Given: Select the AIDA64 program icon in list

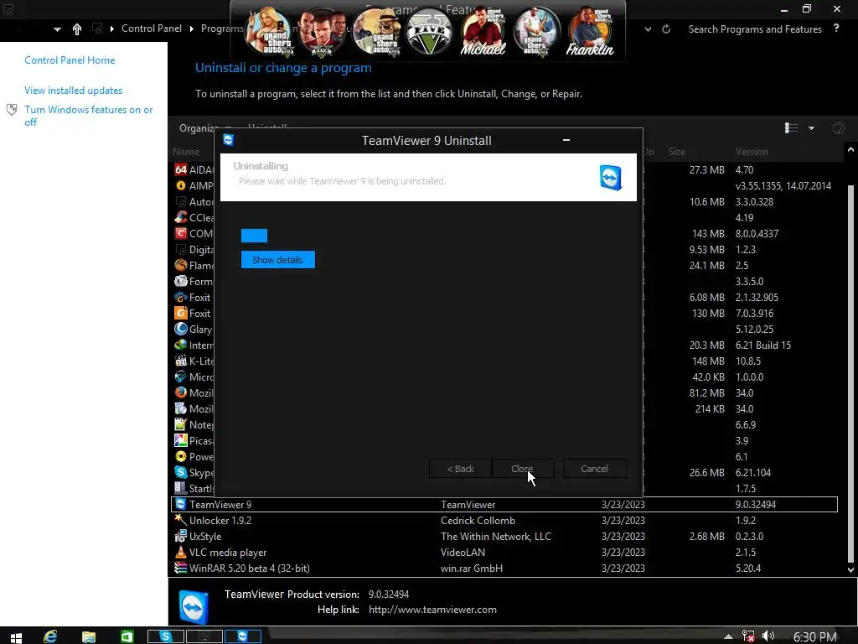Looking at the screenshot, I should (181, 169).
